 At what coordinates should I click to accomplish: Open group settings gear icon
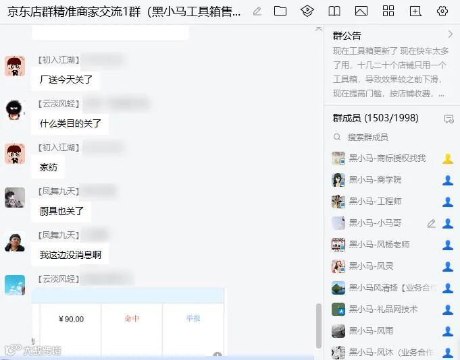click(x=442, y=11)
